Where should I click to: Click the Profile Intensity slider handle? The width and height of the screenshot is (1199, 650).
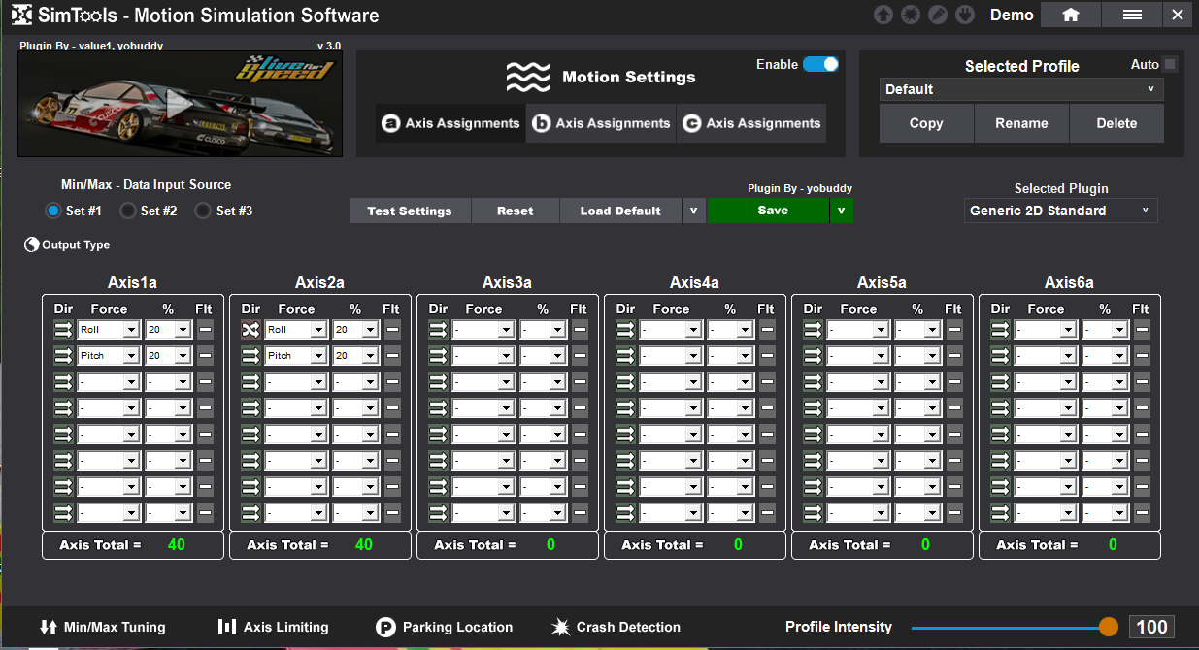click(x=1109, y=627)
